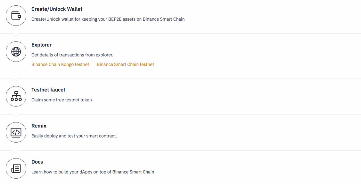This screenshot has height=184, width=361.
Task: Click the wallet icon for Create/Unlock Wallet
Action: tap(16, 16)
